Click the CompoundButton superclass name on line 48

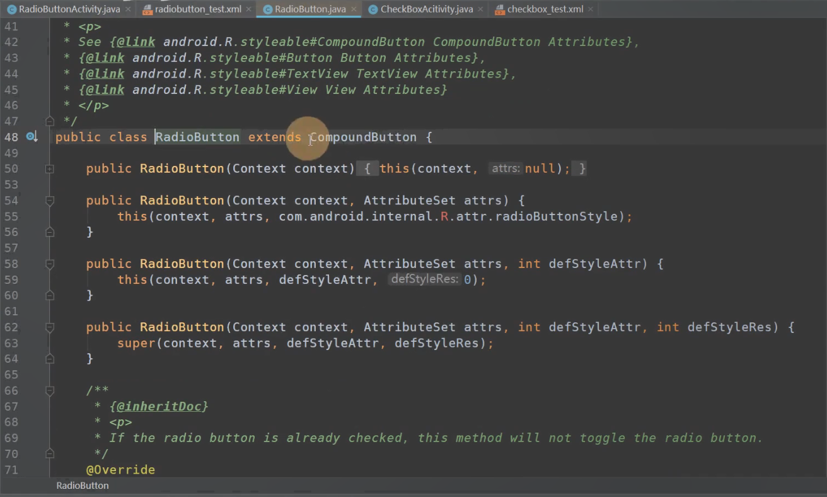pos(363,137)
